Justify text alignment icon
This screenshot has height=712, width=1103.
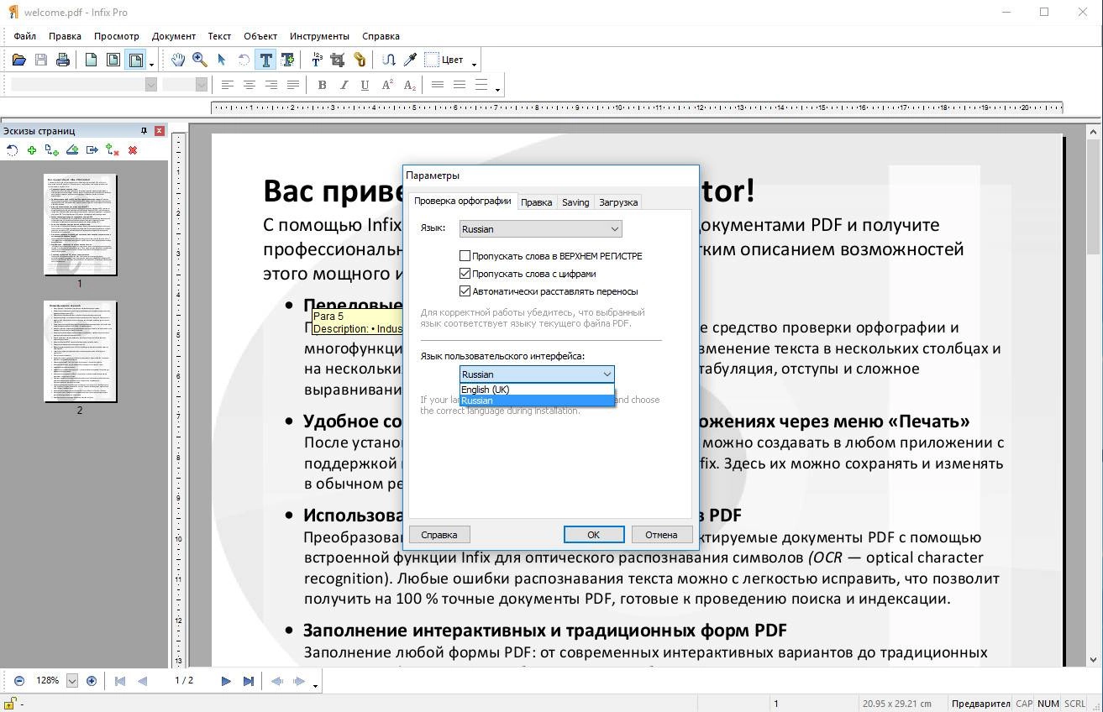coord(293,85)
